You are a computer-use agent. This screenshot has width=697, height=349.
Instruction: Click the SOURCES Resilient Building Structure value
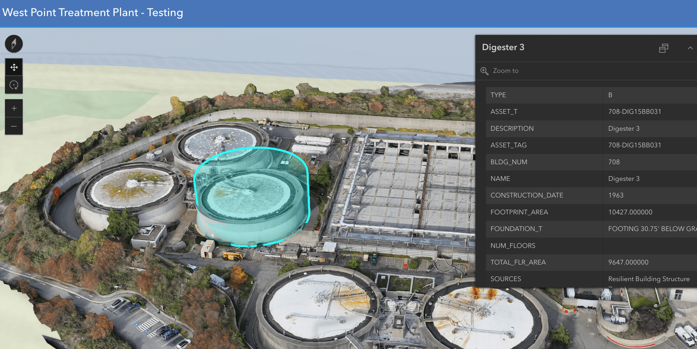click(648, 279)
